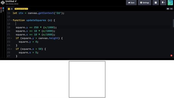Open the user avatar menu
Image resolution: width=174 pixels, height=98 pixels.
coord(170,2)
